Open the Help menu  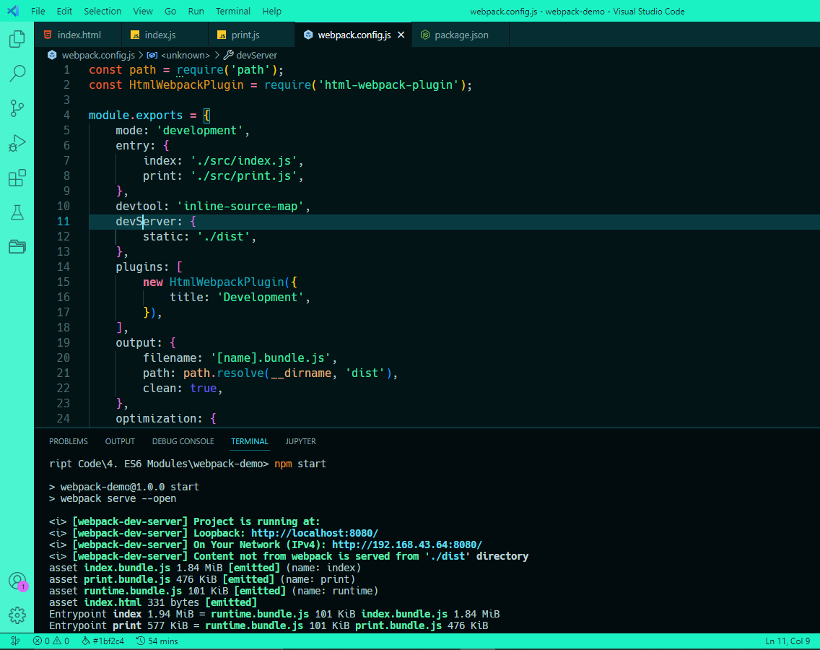[271, 11]
